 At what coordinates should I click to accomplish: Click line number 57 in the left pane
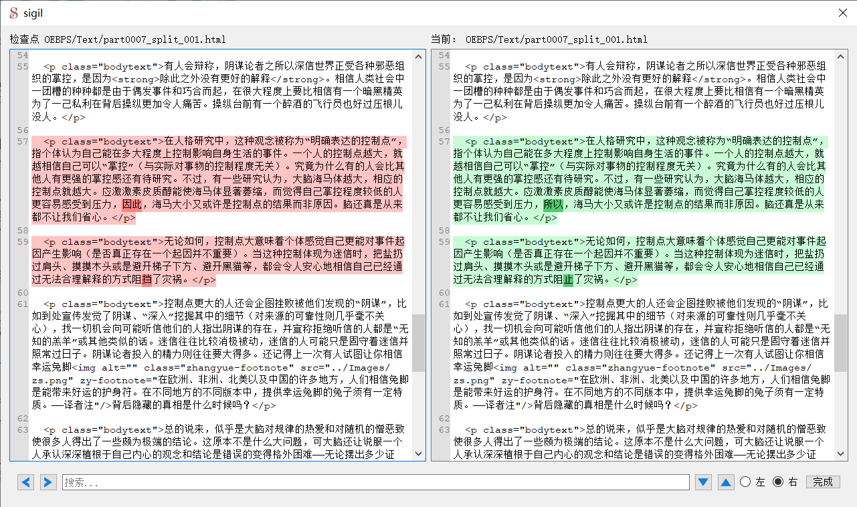pos(23,141)
